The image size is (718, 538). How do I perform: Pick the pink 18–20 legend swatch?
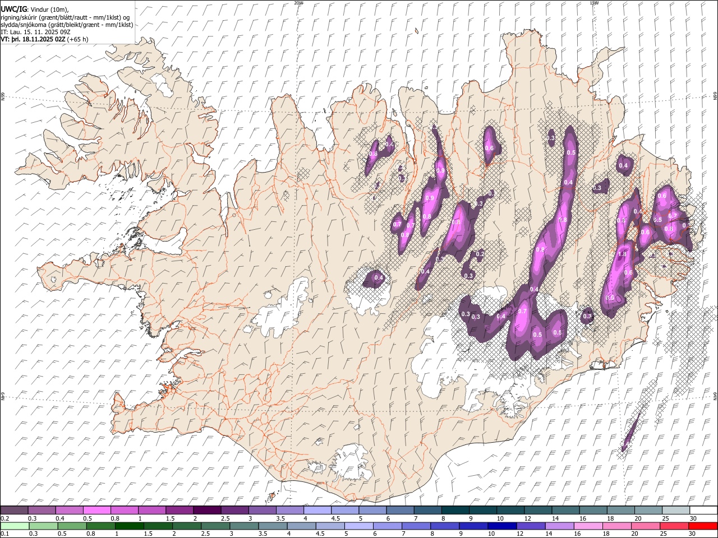click(616, 526)
